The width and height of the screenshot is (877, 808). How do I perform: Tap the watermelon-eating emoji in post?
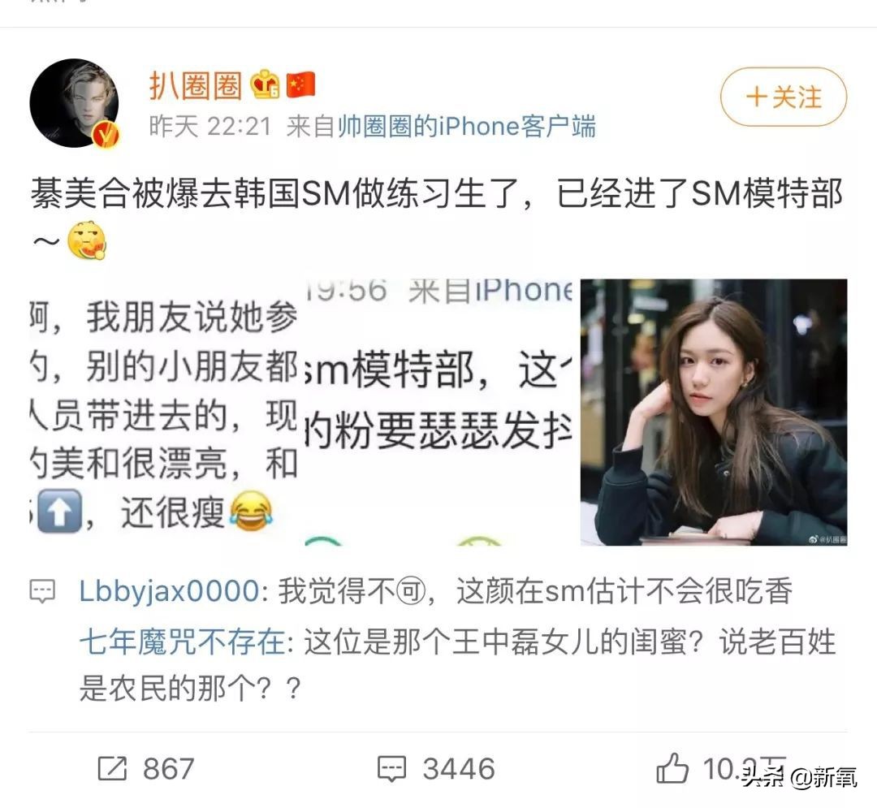click(87, 240)
